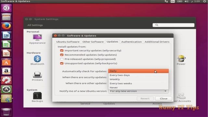Select Every two days option
This screenshot has height=117, width=208.
coord(138,75)
